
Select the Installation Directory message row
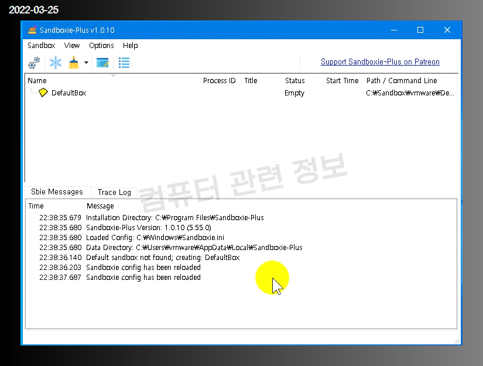pos(241,217)
